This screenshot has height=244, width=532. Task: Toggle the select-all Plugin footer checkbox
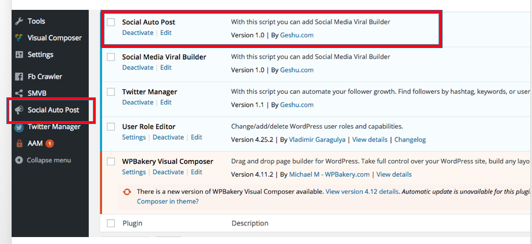(111, 223)
